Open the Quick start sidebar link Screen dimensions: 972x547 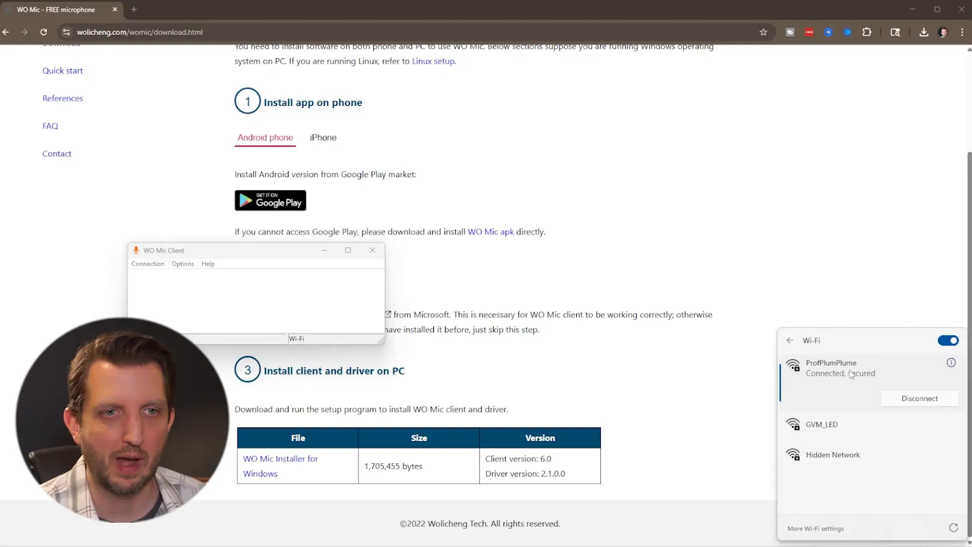click(x=62, y=71)
